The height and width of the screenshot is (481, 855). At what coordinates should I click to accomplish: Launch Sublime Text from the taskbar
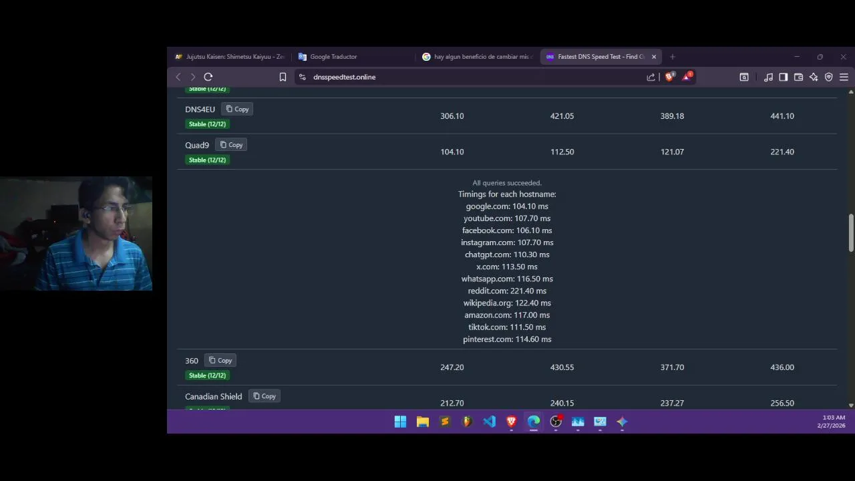445,422
